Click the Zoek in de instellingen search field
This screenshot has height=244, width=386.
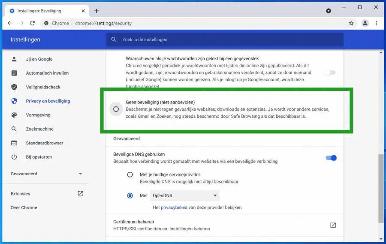225,40
